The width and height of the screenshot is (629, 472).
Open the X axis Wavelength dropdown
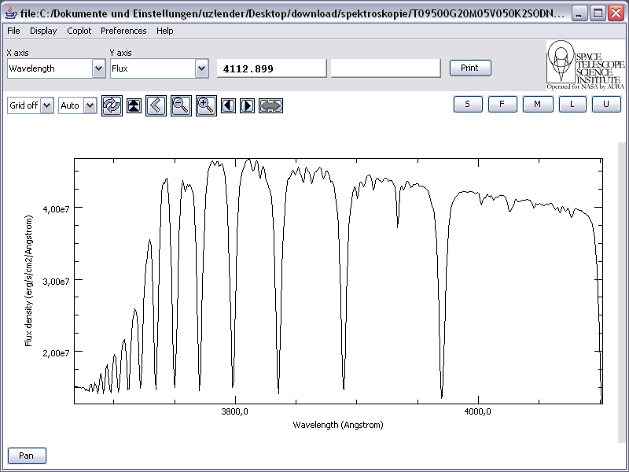click(56, 68)
